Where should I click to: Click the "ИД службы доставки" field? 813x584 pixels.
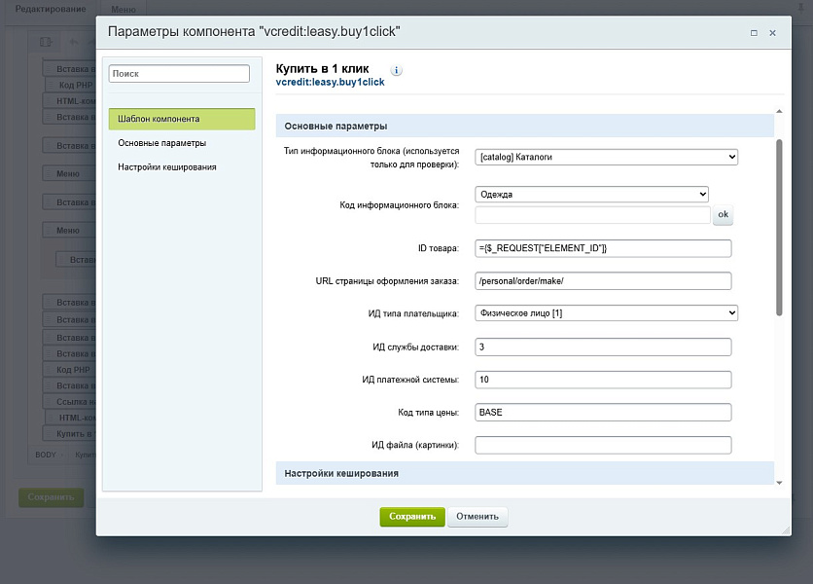[x=603, y=347]
